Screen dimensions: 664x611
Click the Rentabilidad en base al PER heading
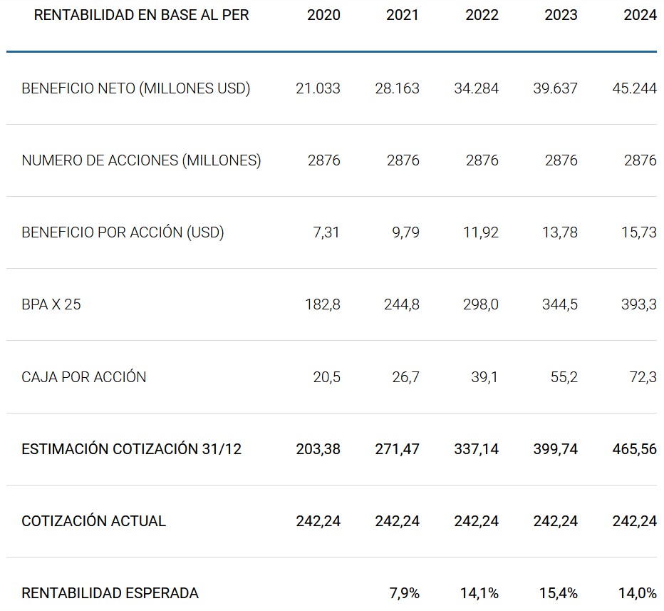tap(141, 15)
